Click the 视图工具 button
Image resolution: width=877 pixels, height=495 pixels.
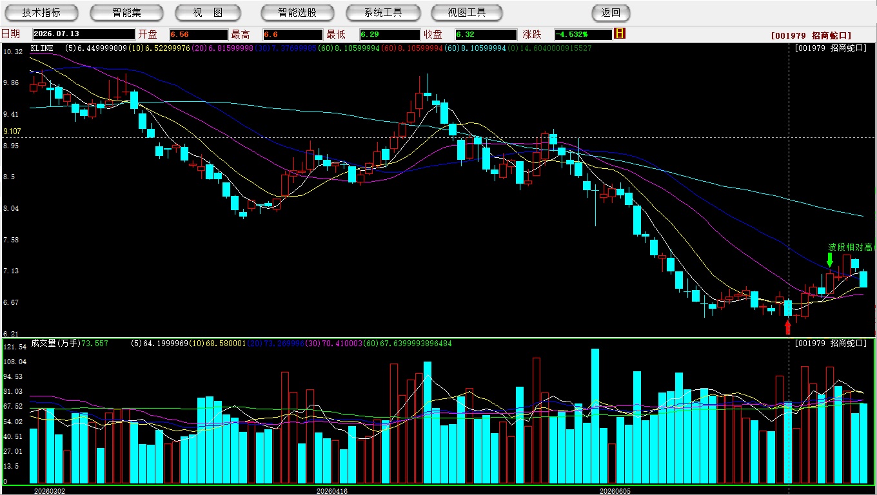(467, 12)
